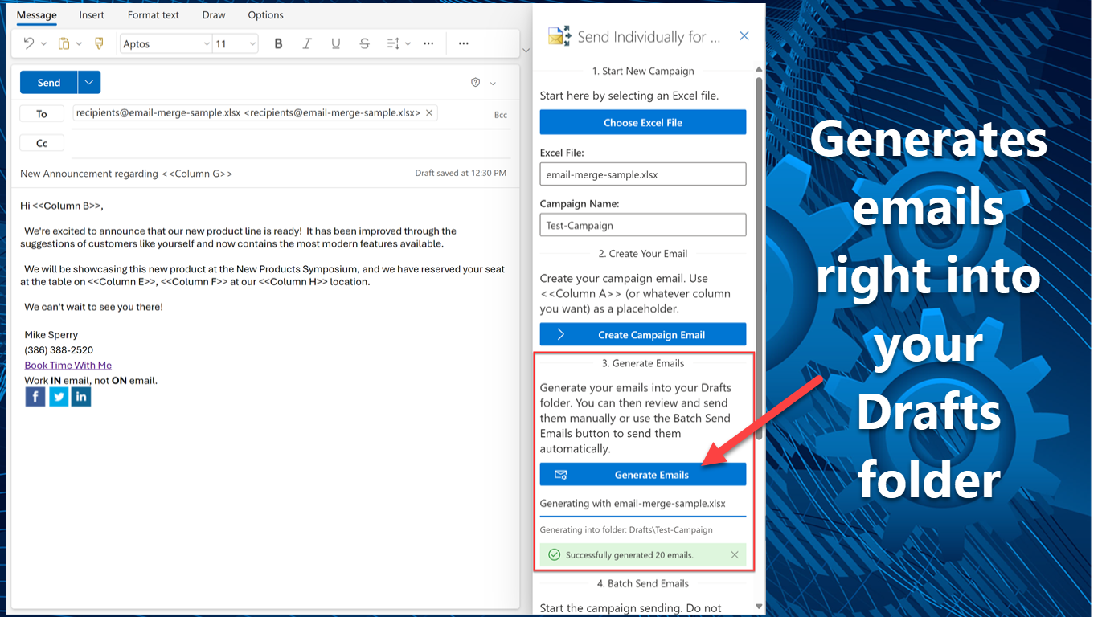Click the Campaign Name input field

[643, 226]
